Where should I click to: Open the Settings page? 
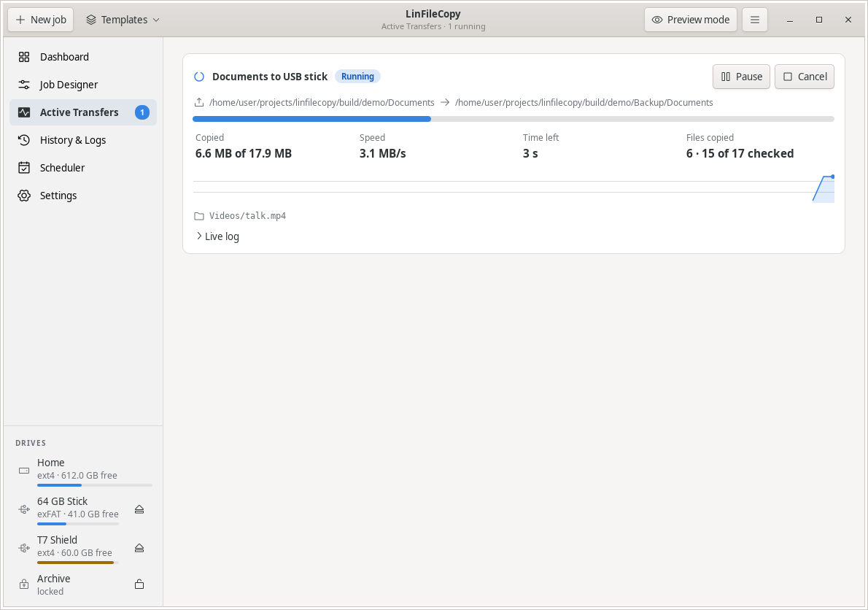(x=83, y=196)
